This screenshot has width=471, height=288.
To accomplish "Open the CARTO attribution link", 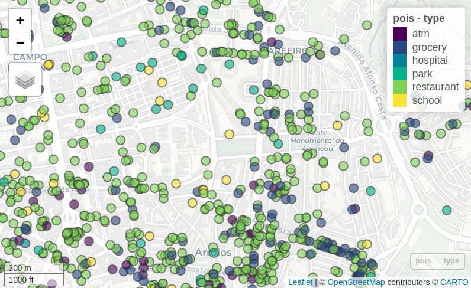I will (454, 282).
